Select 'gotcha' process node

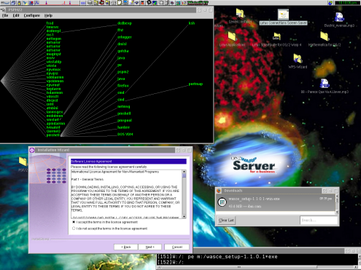[x=123, y=51]
